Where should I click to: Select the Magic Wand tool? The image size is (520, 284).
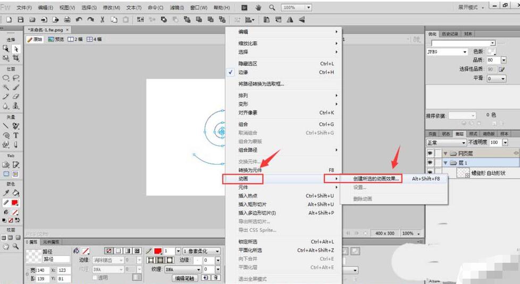point(6,87)
